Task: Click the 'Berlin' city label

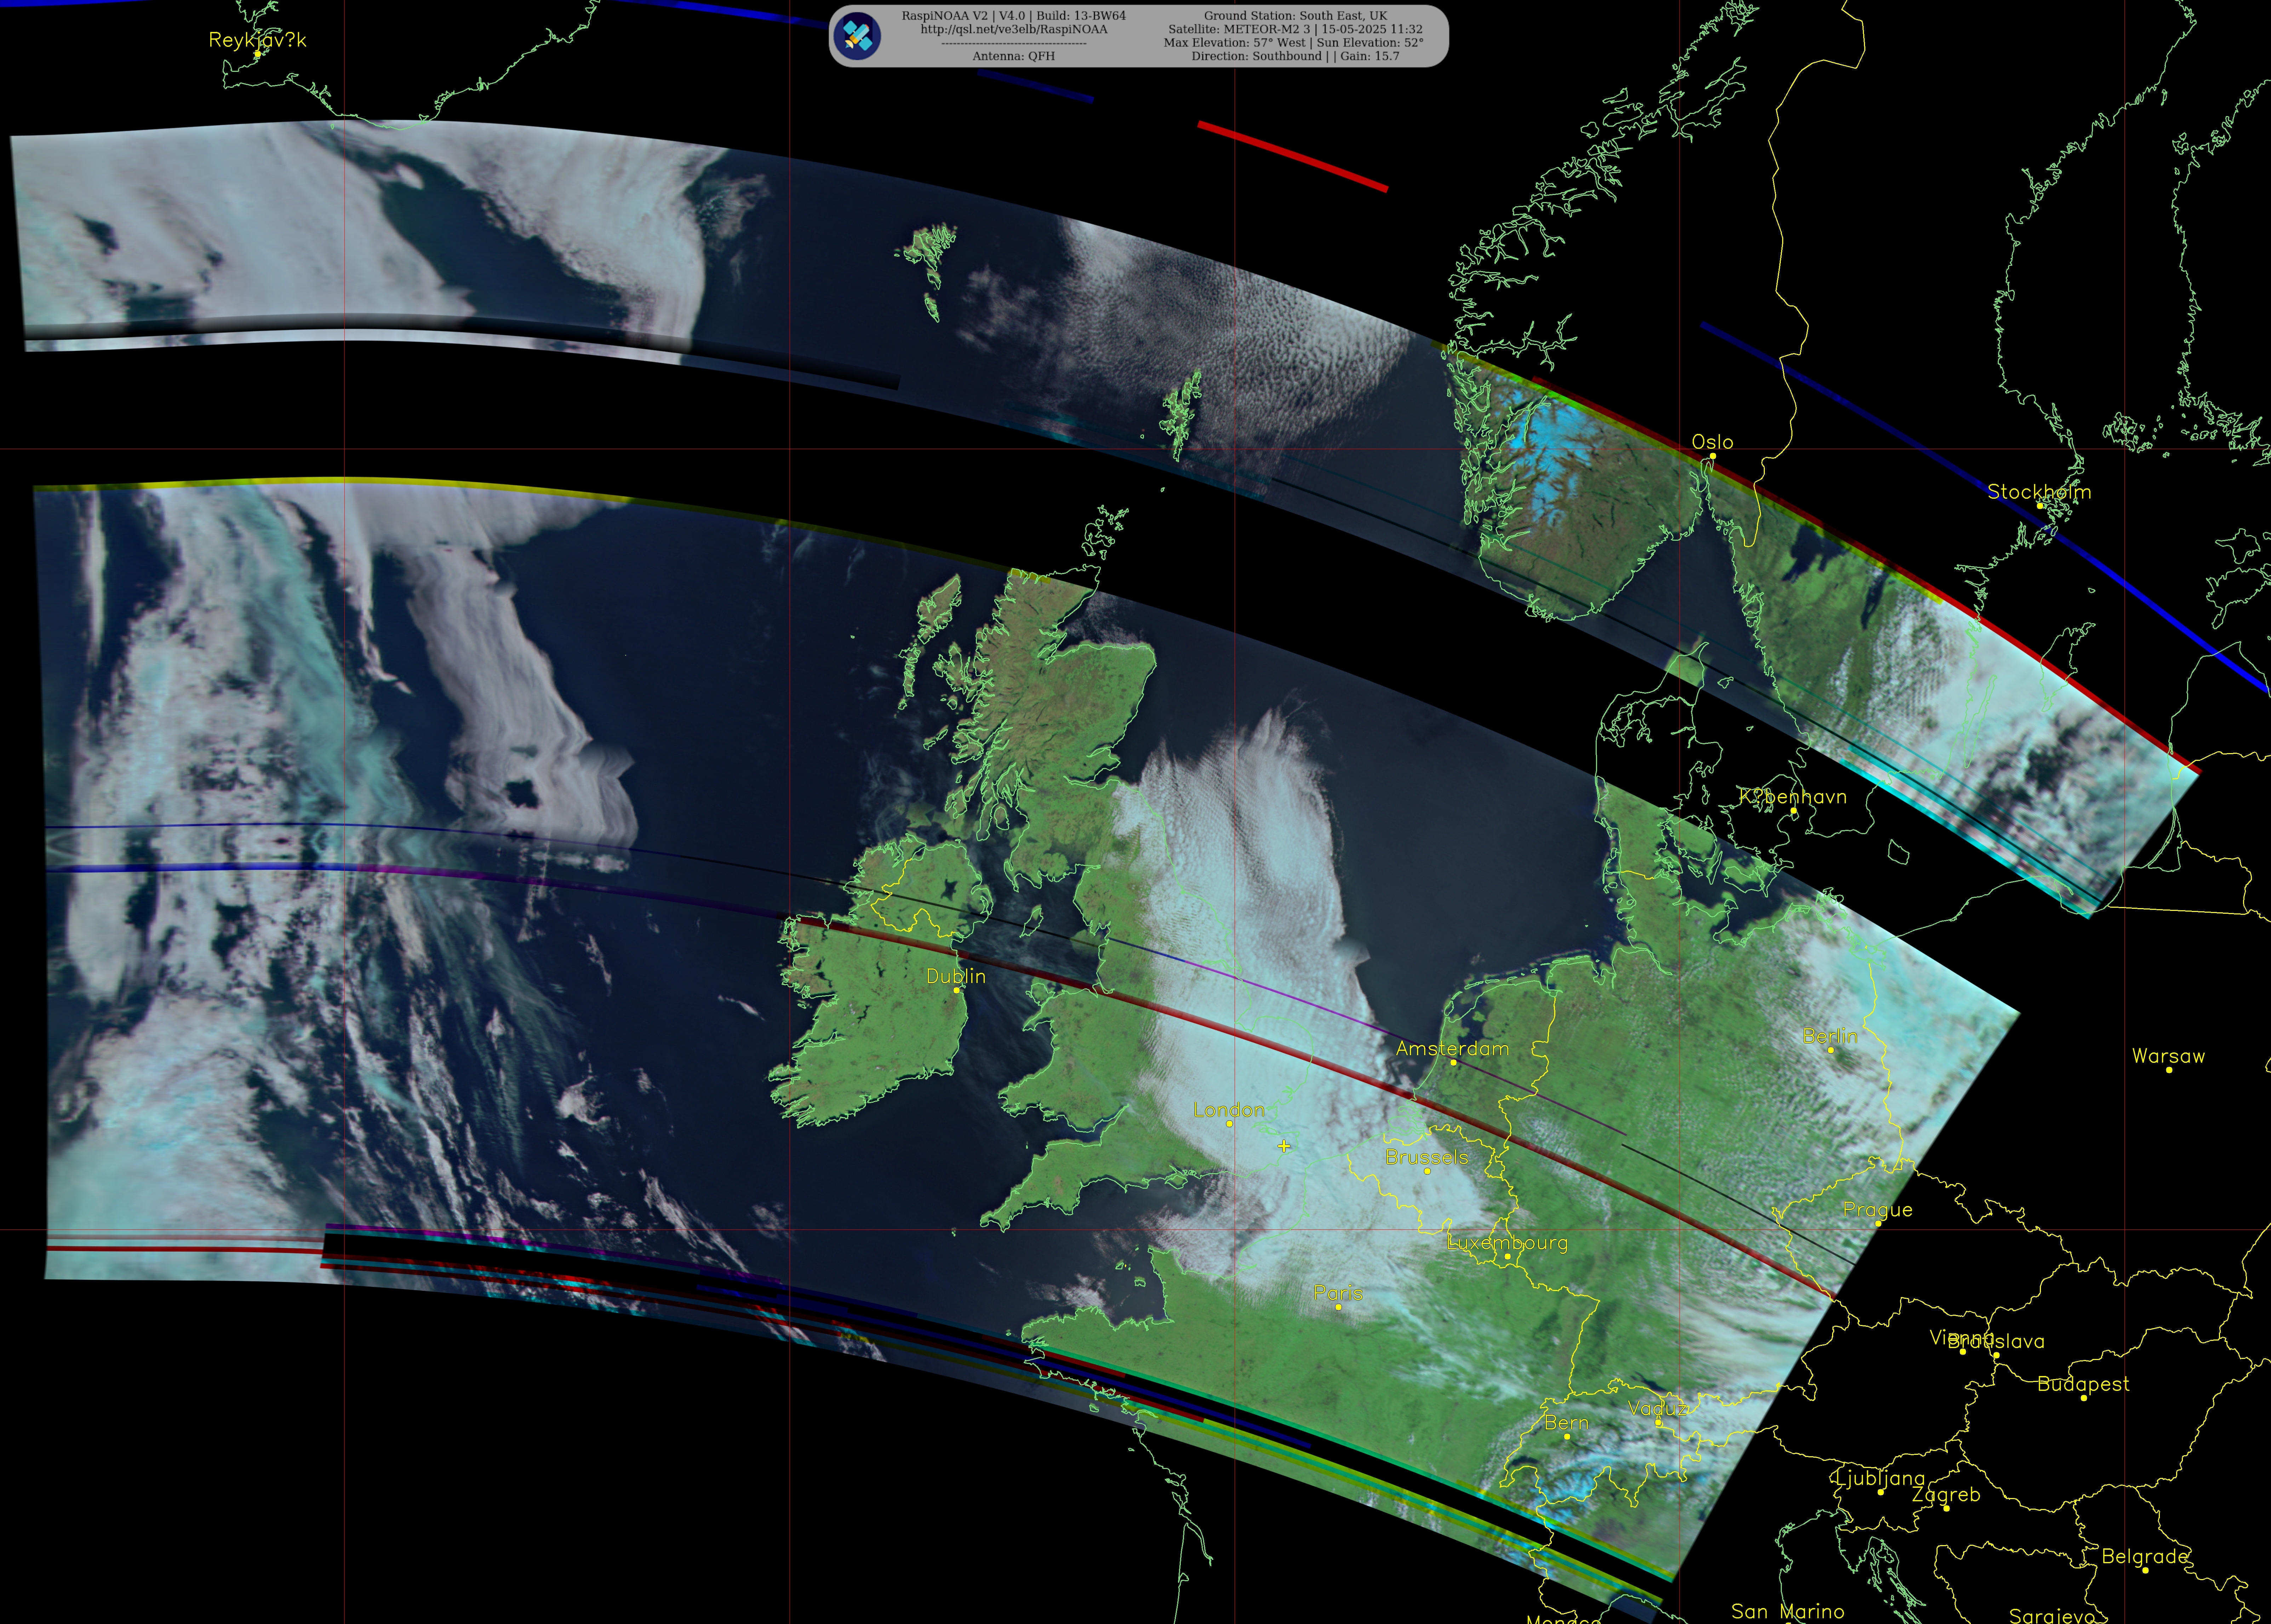Action: [x=1830, y=1036]
